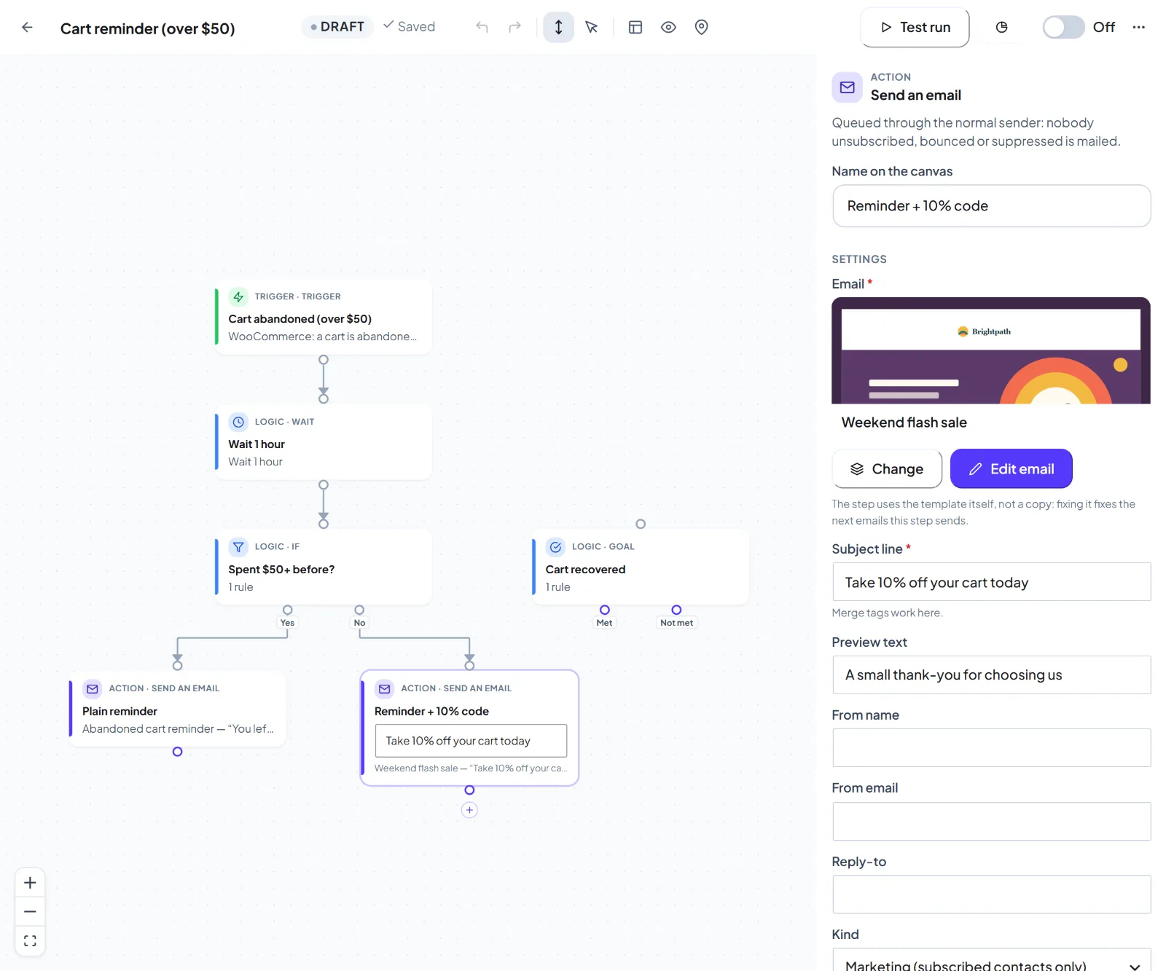Click the Met goal output label

coord(604,623)
